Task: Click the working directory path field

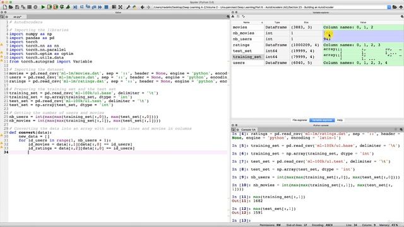Action: [x=270, y=7]
